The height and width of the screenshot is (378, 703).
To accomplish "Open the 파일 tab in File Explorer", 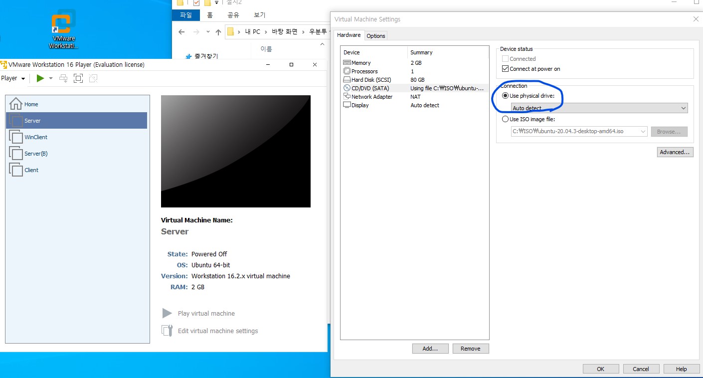I will click(186, 15).
